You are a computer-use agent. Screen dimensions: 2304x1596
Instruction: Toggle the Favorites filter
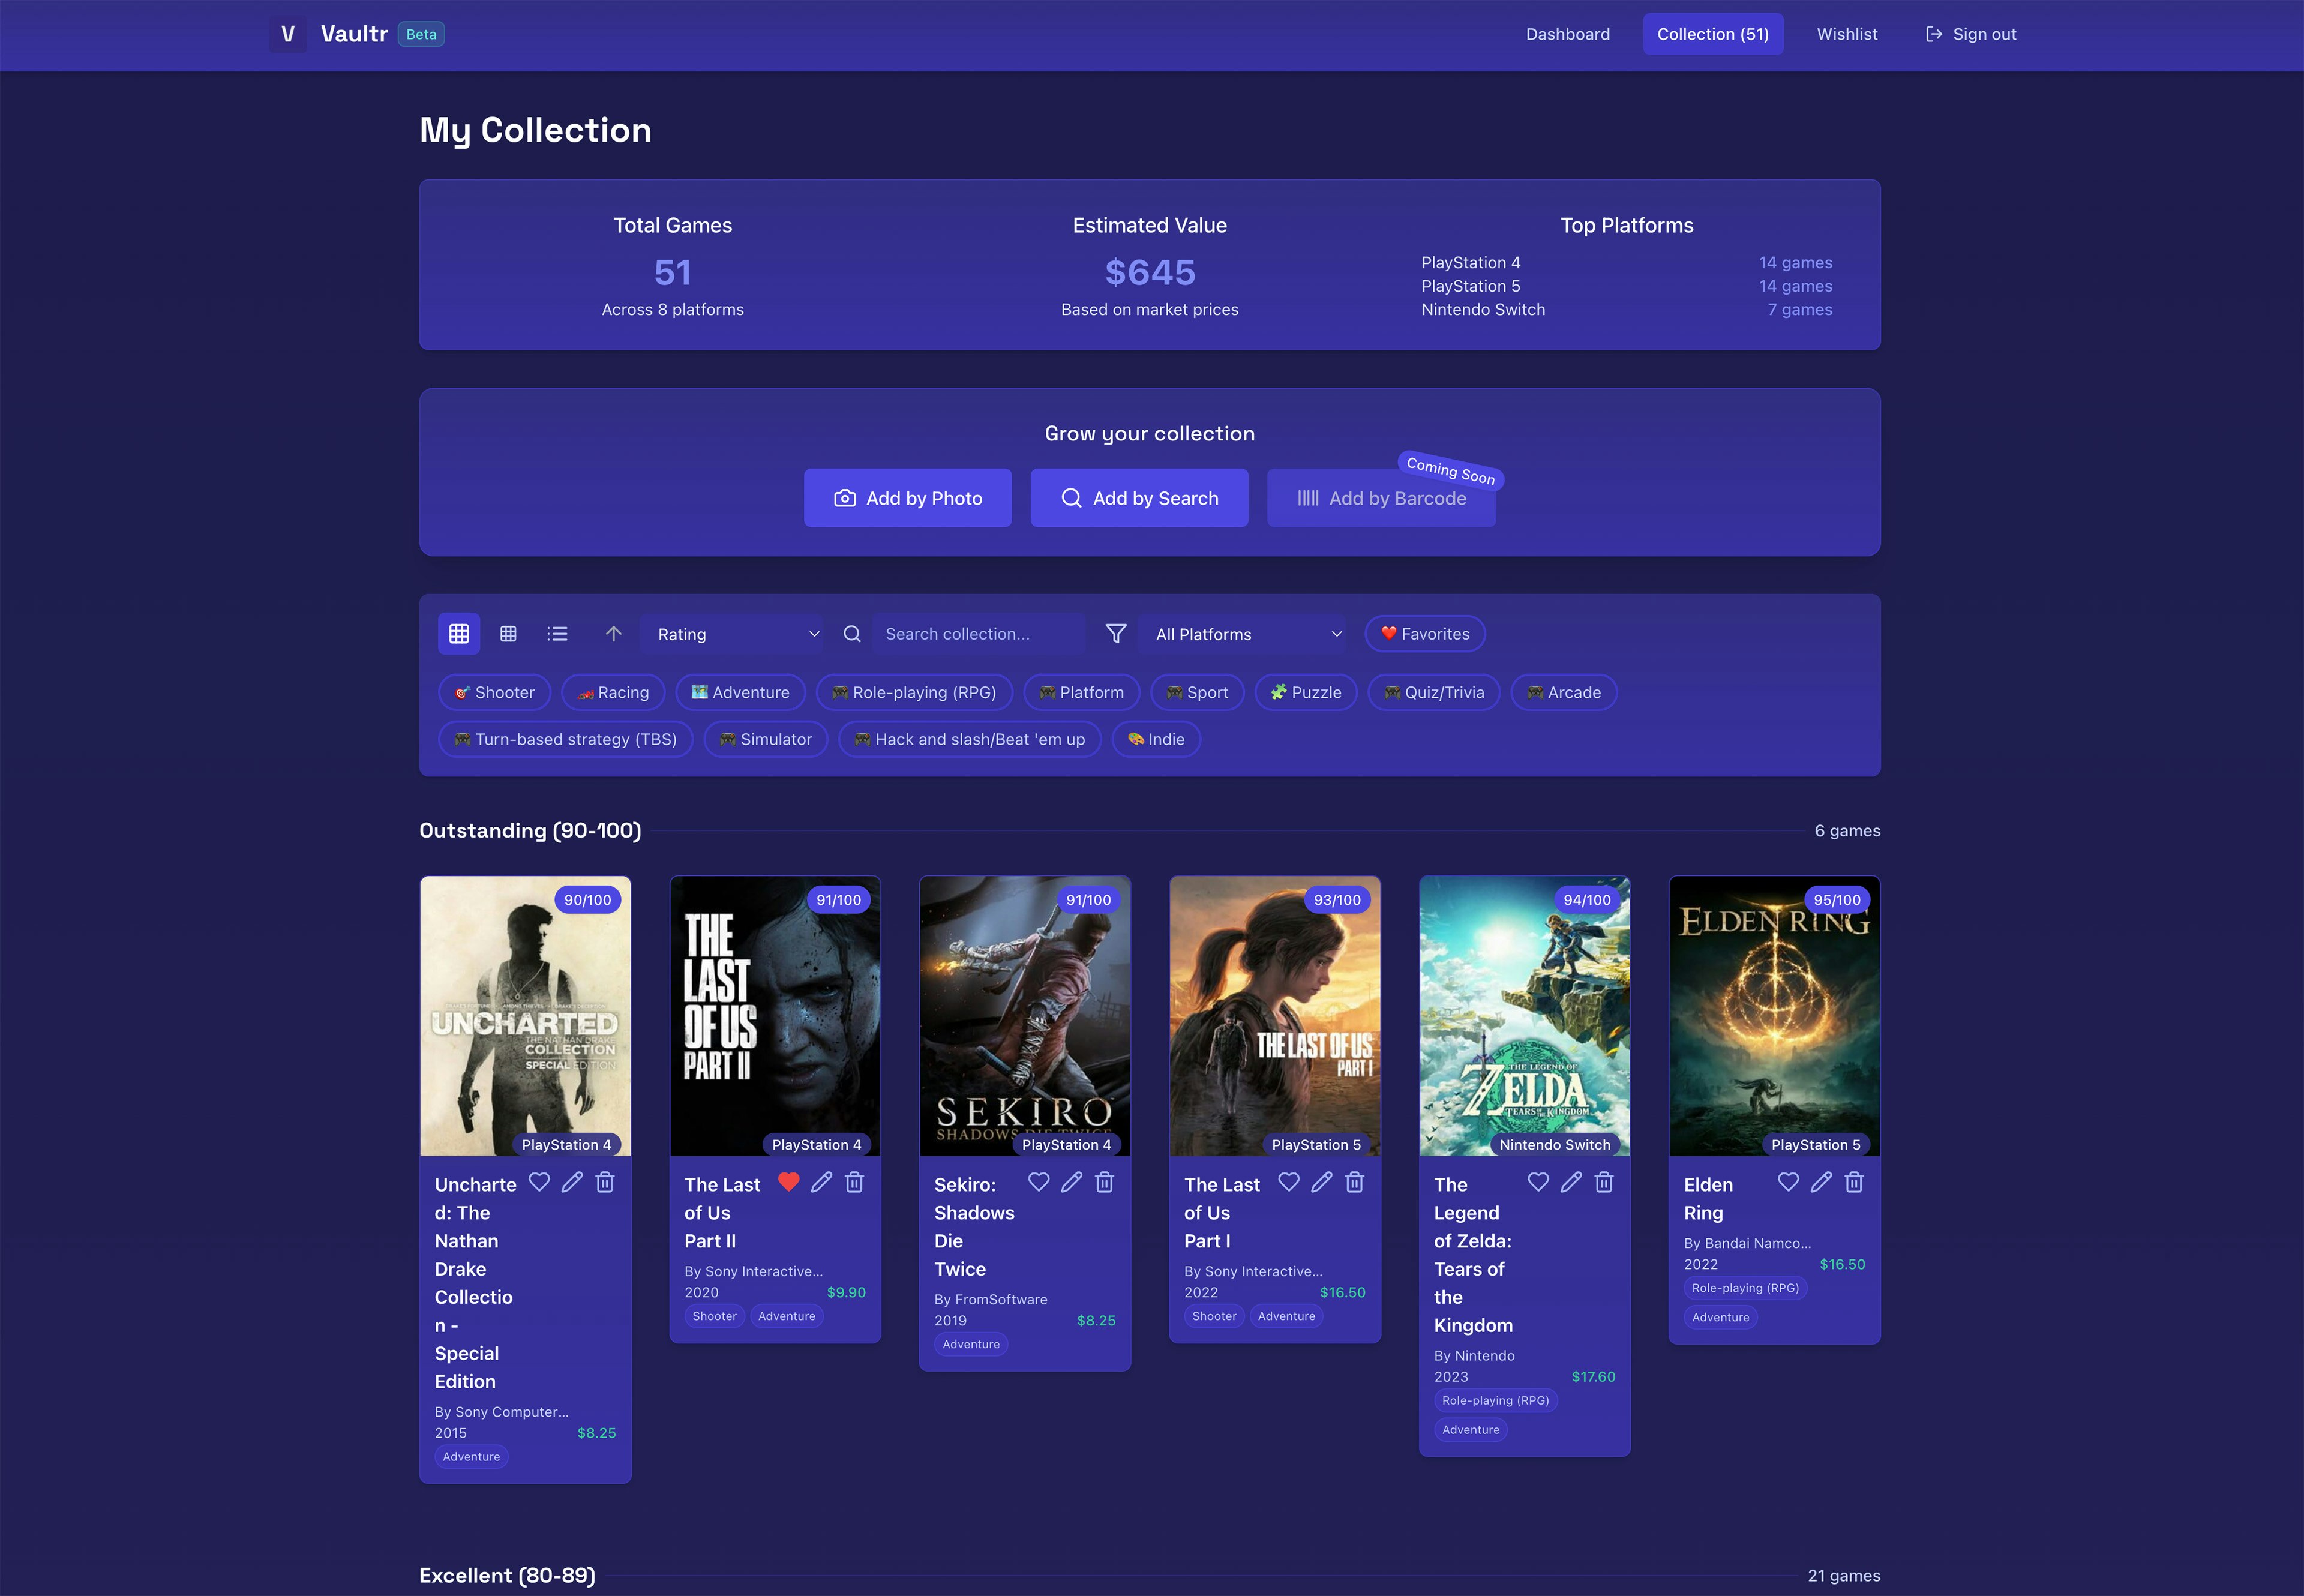pyautogui.click(x=1424, y=634)
